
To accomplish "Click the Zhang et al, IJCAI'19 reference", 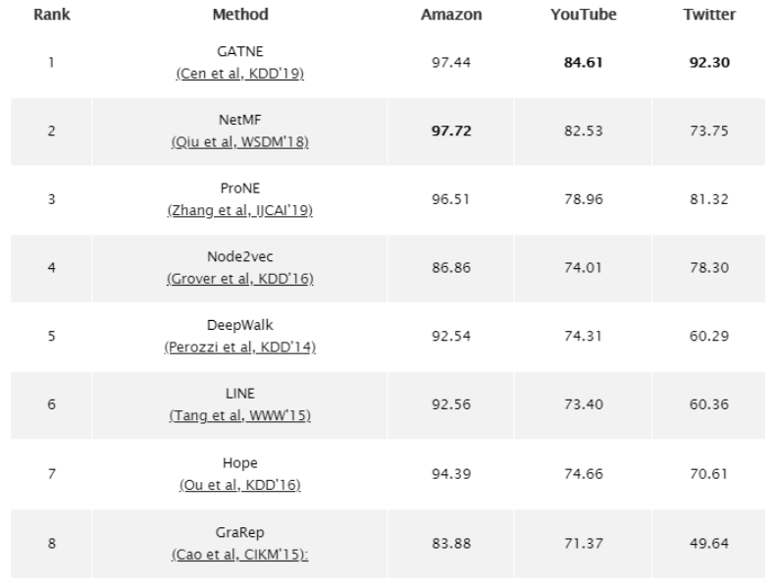I will [x=239, y=210].
